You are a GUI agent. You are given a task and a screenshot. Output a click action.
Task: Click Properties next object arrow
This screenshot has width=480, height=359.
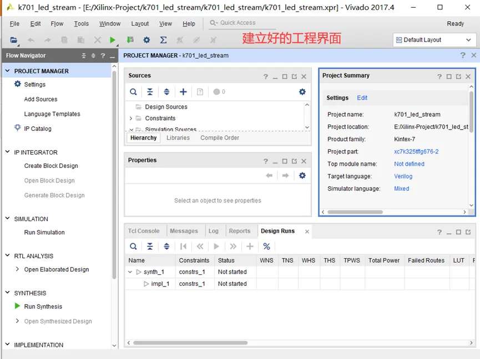(x=285, y=176)
